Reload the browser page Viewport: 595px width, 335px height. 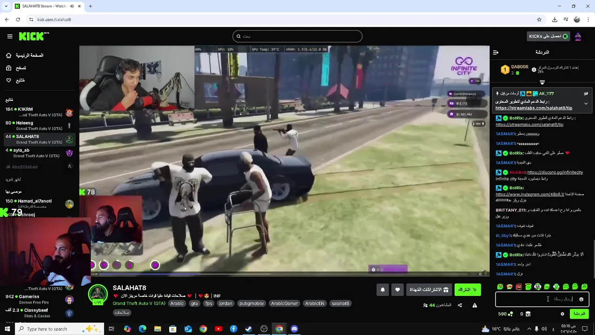pyautogui.click(x=18, y=20)
